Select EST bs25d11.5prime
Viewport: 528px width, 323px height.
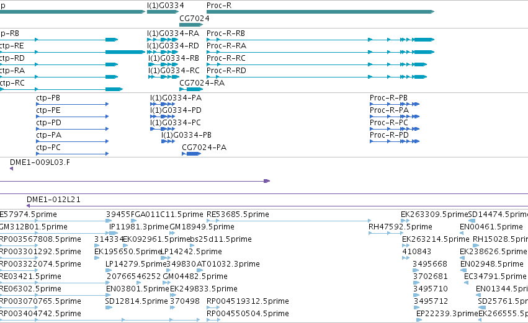(221, 239)
